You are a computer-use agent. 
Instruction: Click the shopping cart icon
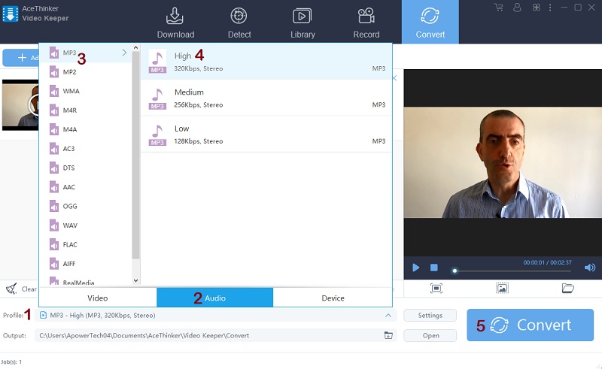(498, 8)
